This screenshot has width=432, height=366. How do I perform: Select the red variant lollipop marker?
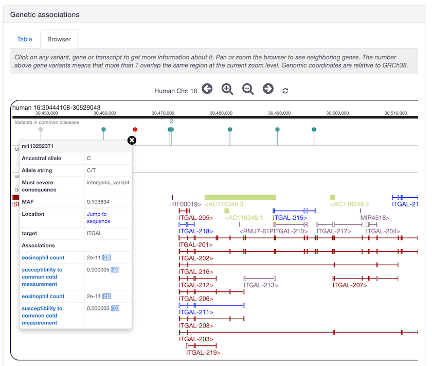[135, 130]
